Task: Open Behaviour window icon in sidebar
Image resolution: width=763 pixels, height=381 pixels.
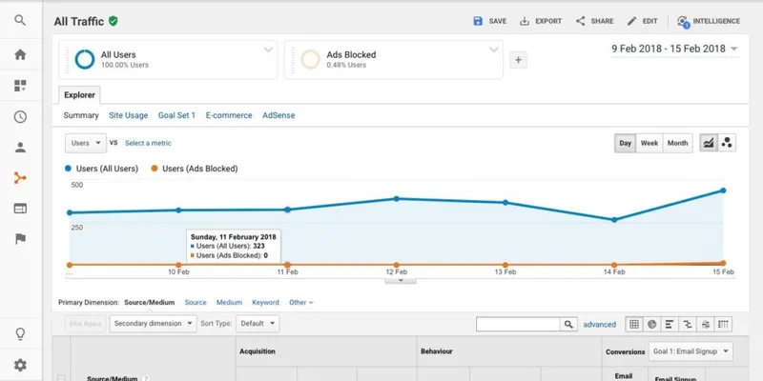Action: (20, 209)
